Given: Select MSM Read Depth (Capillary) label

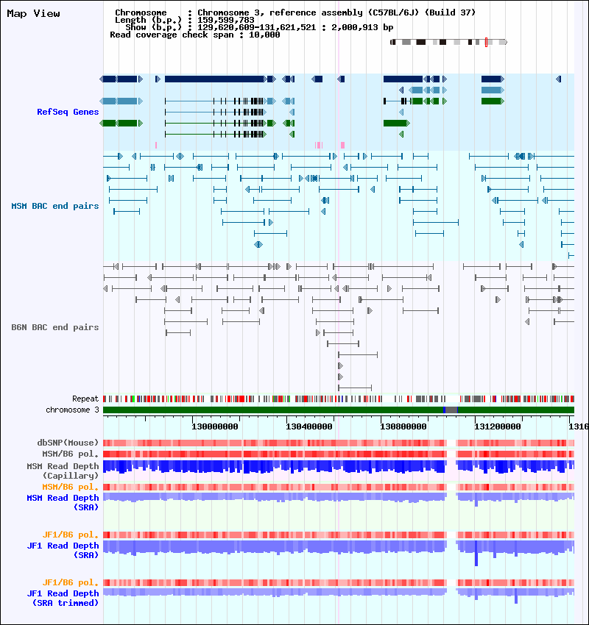Looking at the screenshot, I should point(63,471).
